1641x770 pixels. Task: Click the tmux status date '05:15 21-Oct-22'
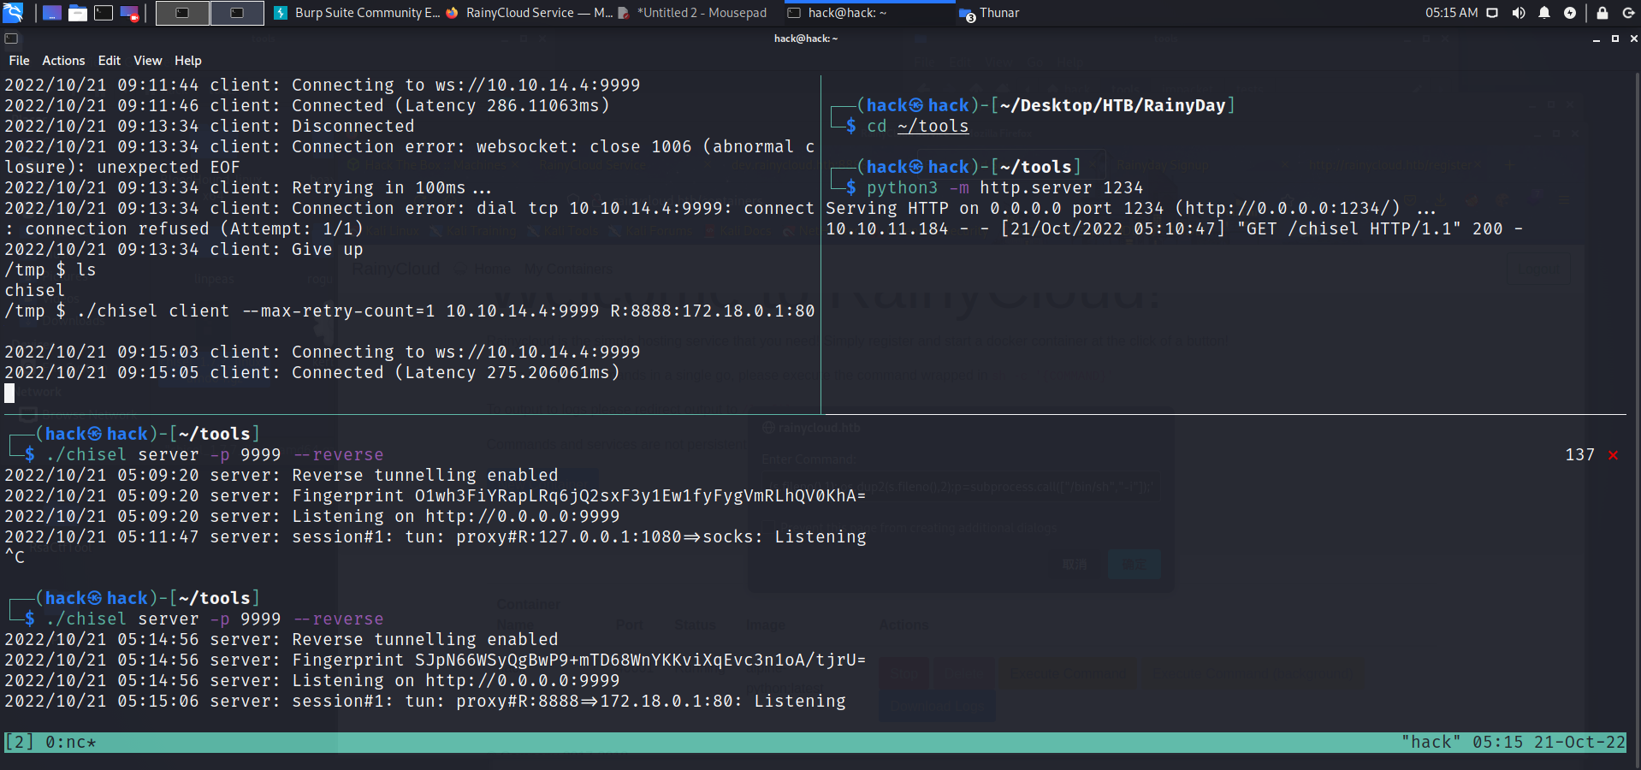pyautogui.click(x=1549, y=742)
